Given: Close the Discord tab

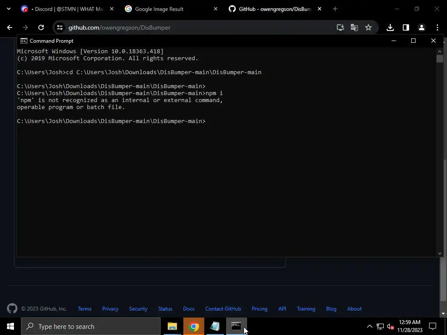Looking at the screenshot, I should 112,9.
